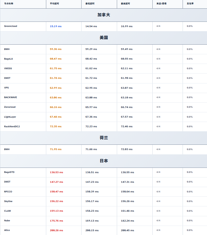Click the 15.19 ms average latency value
The width and height of the screenshot is (207, 235).
point(56,26)
